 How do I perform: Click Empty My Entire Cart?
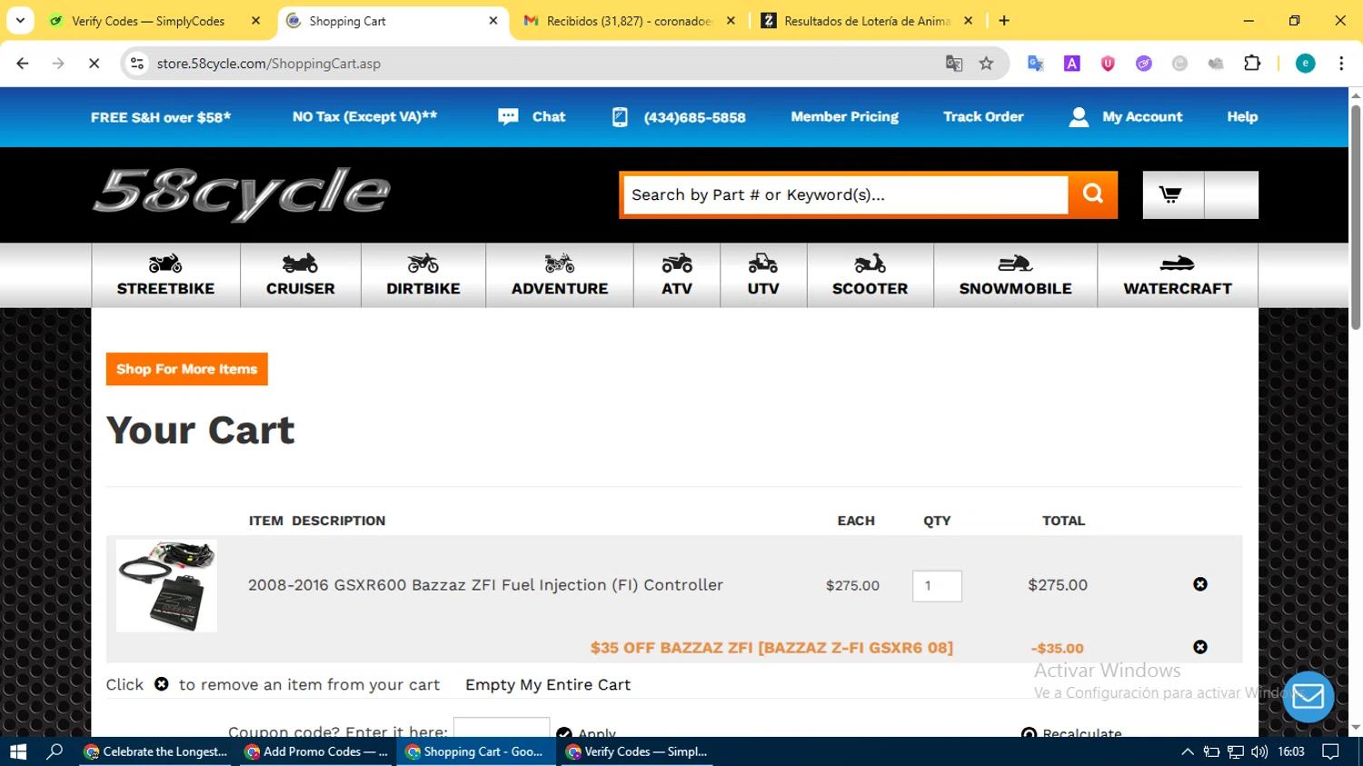click(548, 685)
